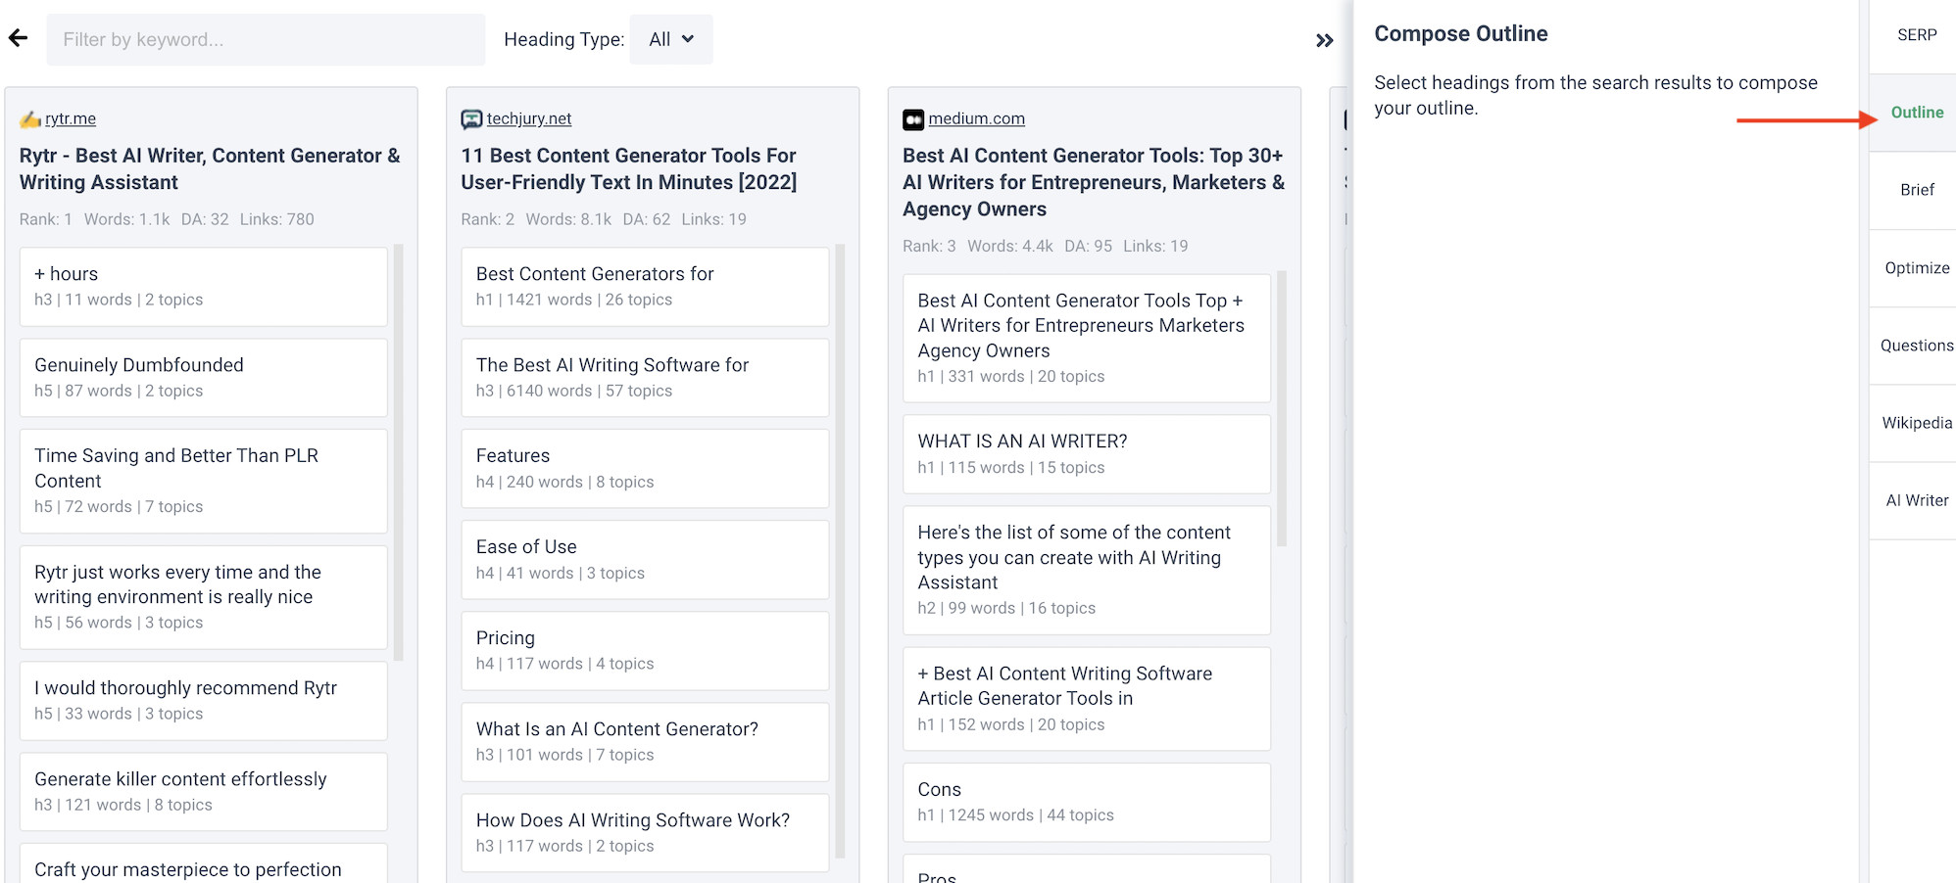Viewport: 1956px width, 883px height.
Task: Click the rytr.me favicon icon
Action: coord(30,119)
